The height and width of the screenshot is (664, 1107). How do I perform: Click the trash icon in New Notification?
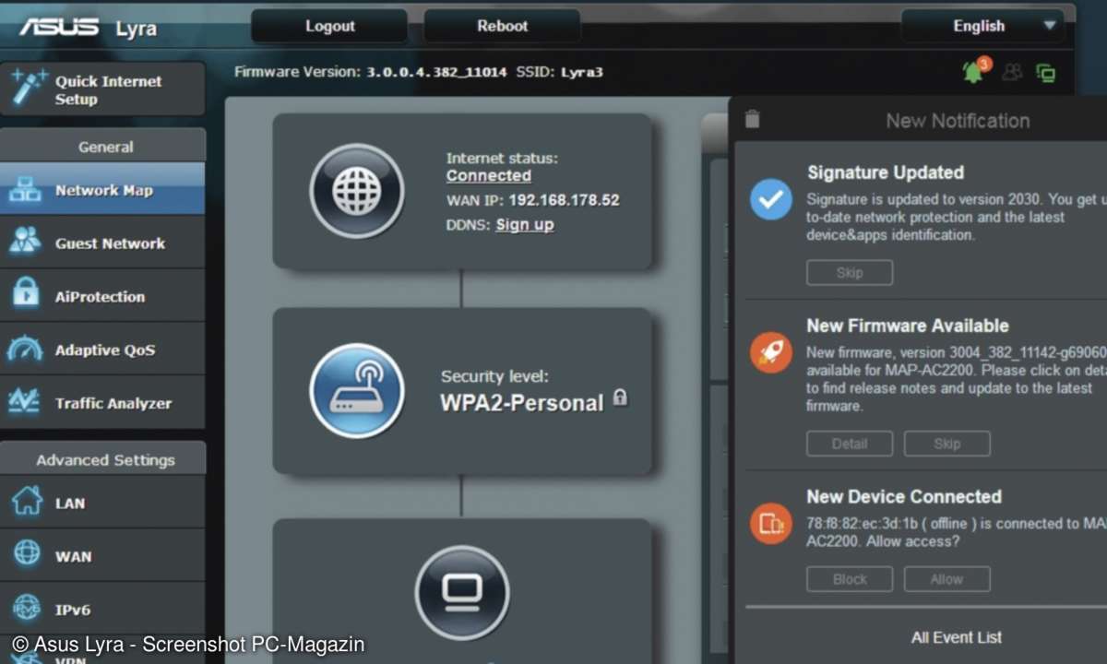tap(752, 119)
